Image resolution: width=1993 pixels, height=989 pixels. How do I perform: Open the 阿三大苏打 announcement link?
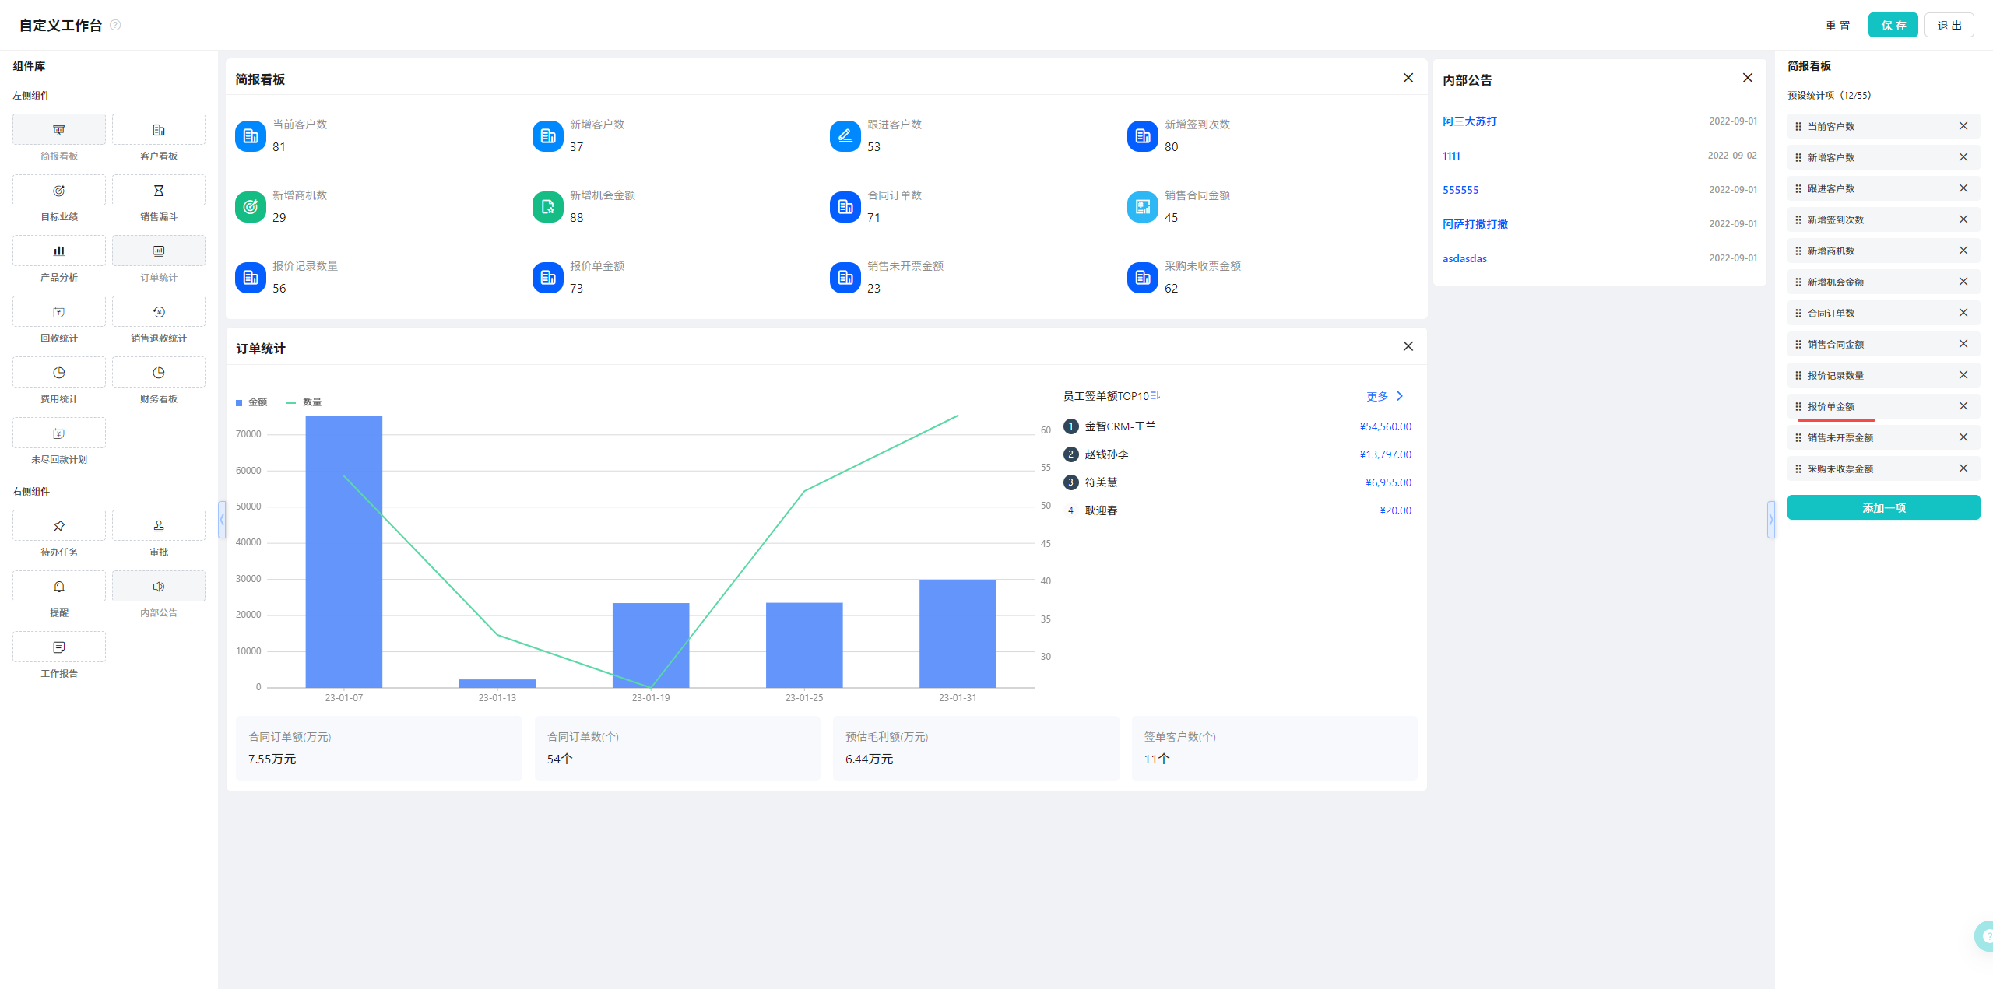pos(1470,121)
